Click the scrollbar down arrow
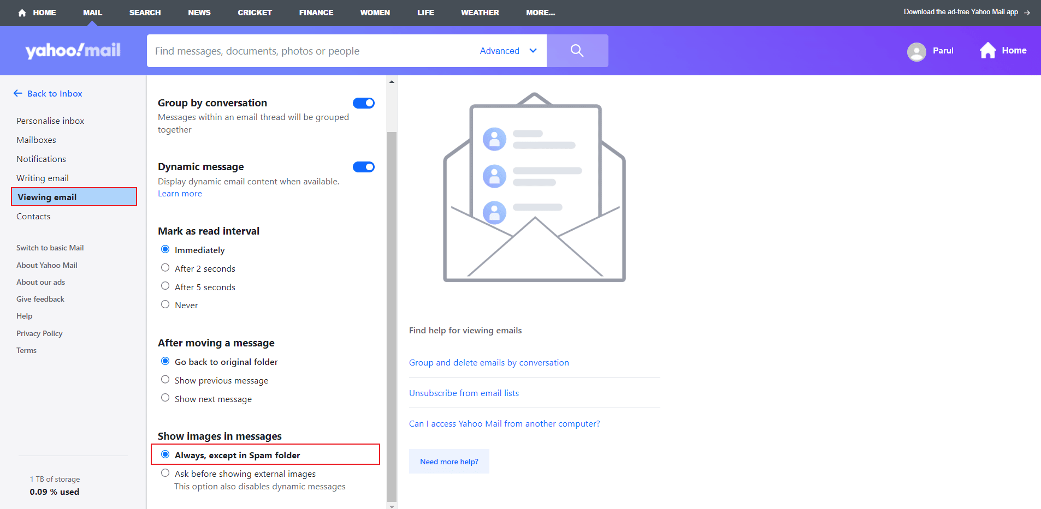The width and height of the screenshot is (1041, 509). [392, 506]
